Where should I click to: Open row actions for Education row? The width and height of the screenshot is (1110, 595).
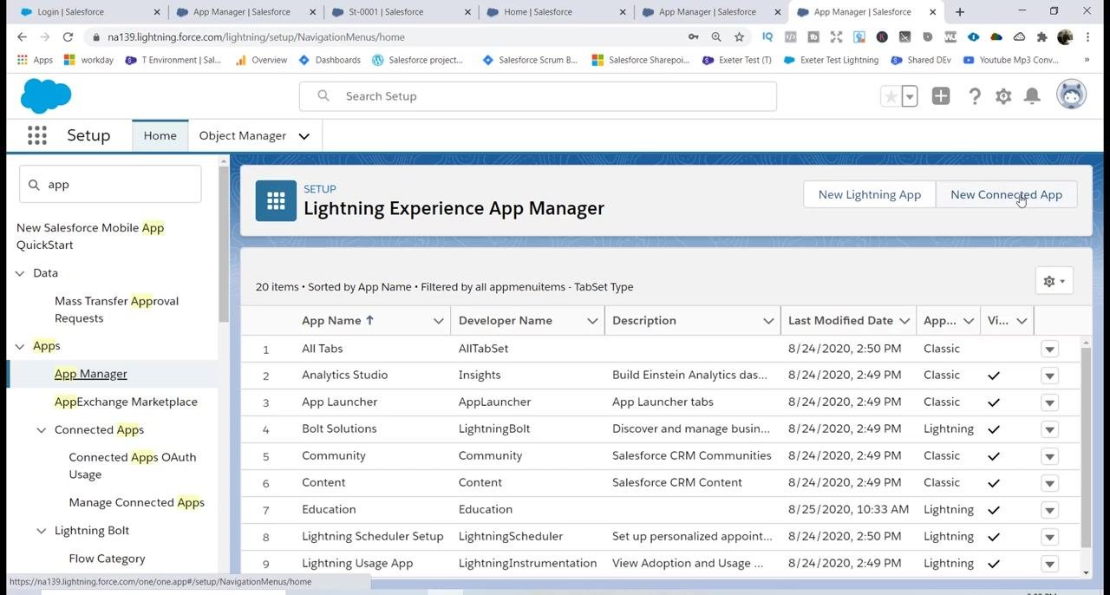[x=1049, y=510]
